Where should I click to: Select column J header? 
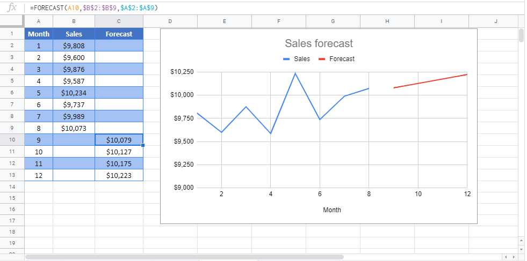(496, 21)
